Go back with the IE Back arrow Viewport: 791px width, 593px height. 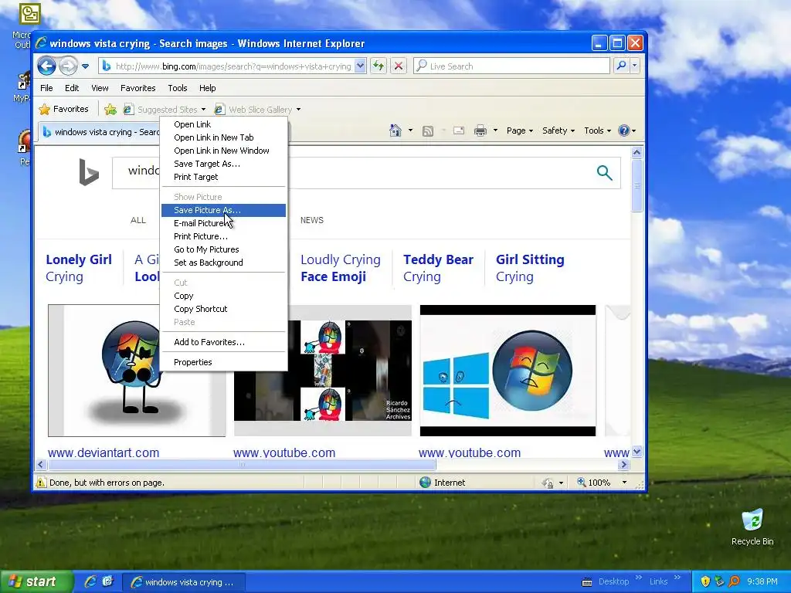(46, 66)
